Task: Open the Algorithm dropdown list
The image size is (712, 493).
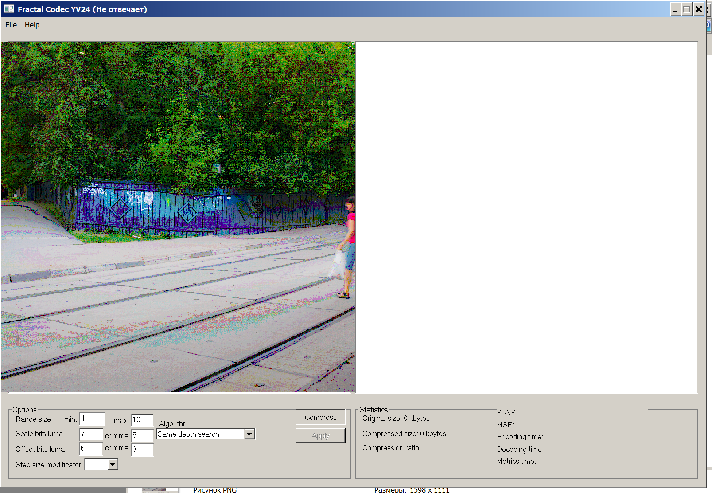Action: click(x=249, y=434)
